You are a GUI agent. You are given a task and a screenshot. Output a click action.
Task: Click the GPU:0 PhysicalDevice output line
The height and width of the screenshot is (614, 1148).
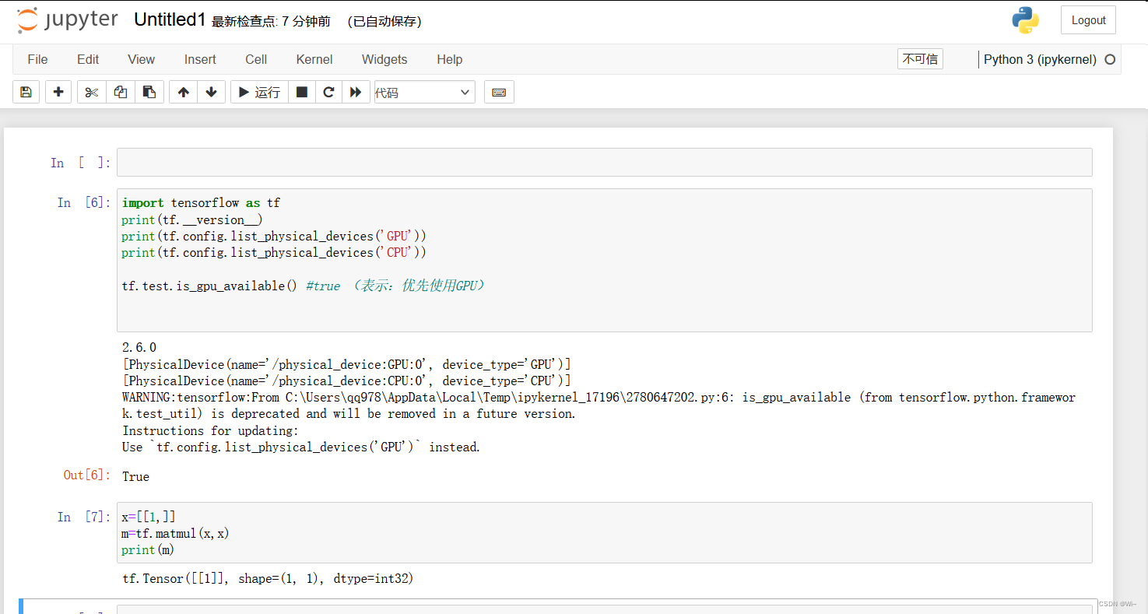pyautogui.click(x=346, y=364)
